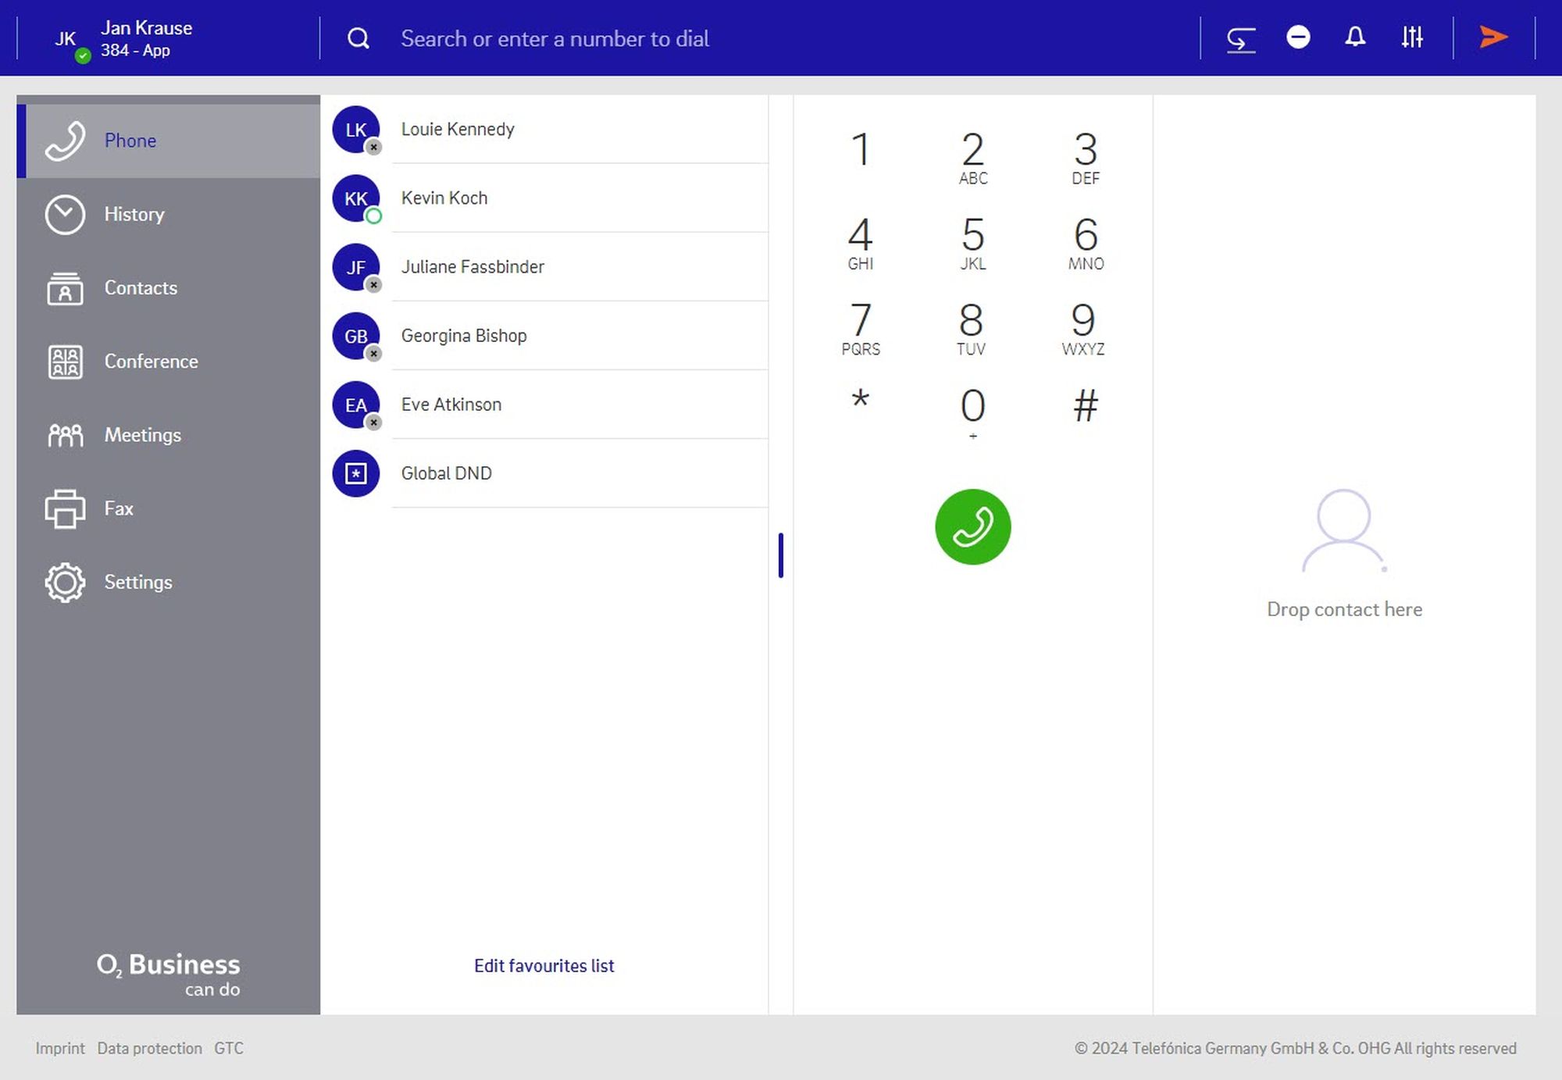Screen dimensions: 1562x1080
Task: Toggle Global DND favourite
Action: tap(446, 473)
